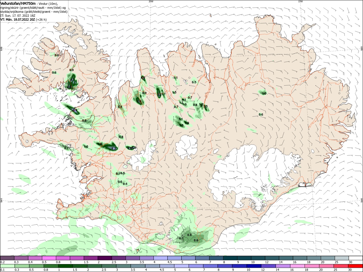Pick the rain-scale swatch between 5 and 6
Image resolution: width=363 pixels, height=272 pixels.
click(181, 266)
